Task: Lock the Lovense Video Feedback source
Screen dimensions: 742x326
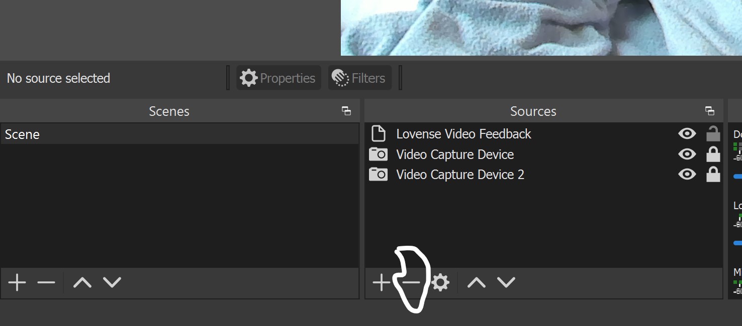Action: (x=713, y=134)
